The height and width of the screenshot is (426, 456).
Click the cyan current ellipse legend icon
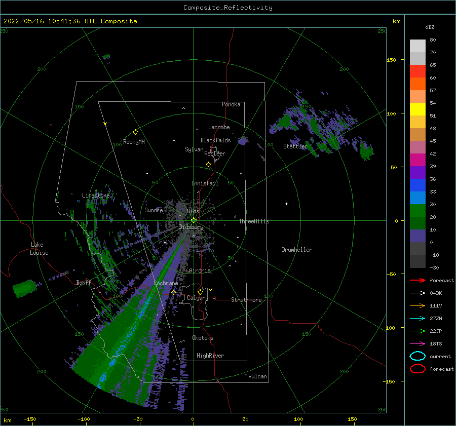click(x=417, y=356)
